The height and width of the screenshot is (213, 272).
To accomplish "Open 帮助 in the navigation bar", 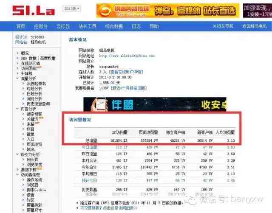I will [154, 26].
